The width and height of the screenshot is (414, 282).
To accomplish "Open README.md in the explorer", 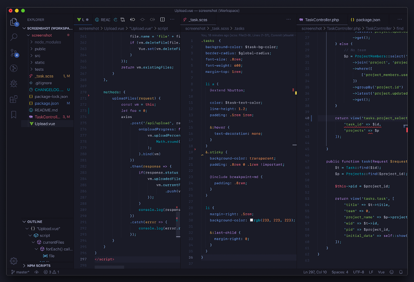I will pos(47,110).
